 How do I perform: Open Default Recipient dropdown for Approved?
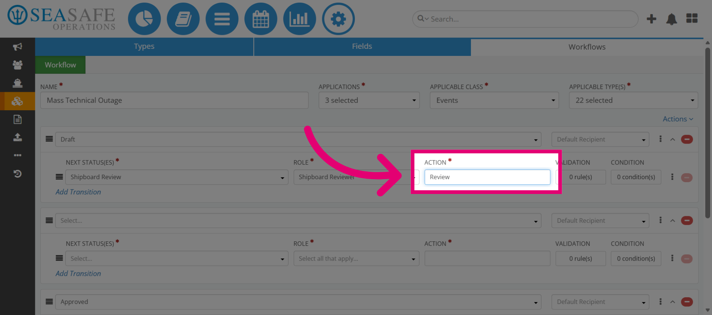tap(600, 302)
